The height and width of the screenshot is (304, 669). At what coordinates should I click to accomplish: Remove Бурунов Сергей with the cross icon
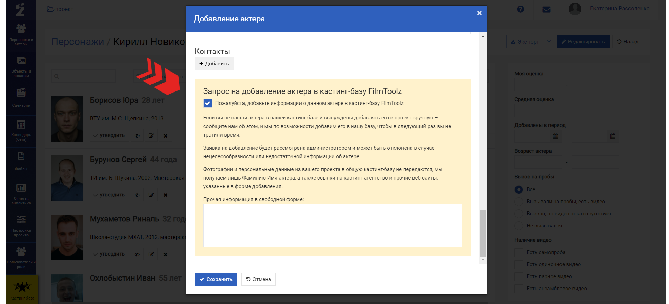pyautogui.click(x=166, y=195)
